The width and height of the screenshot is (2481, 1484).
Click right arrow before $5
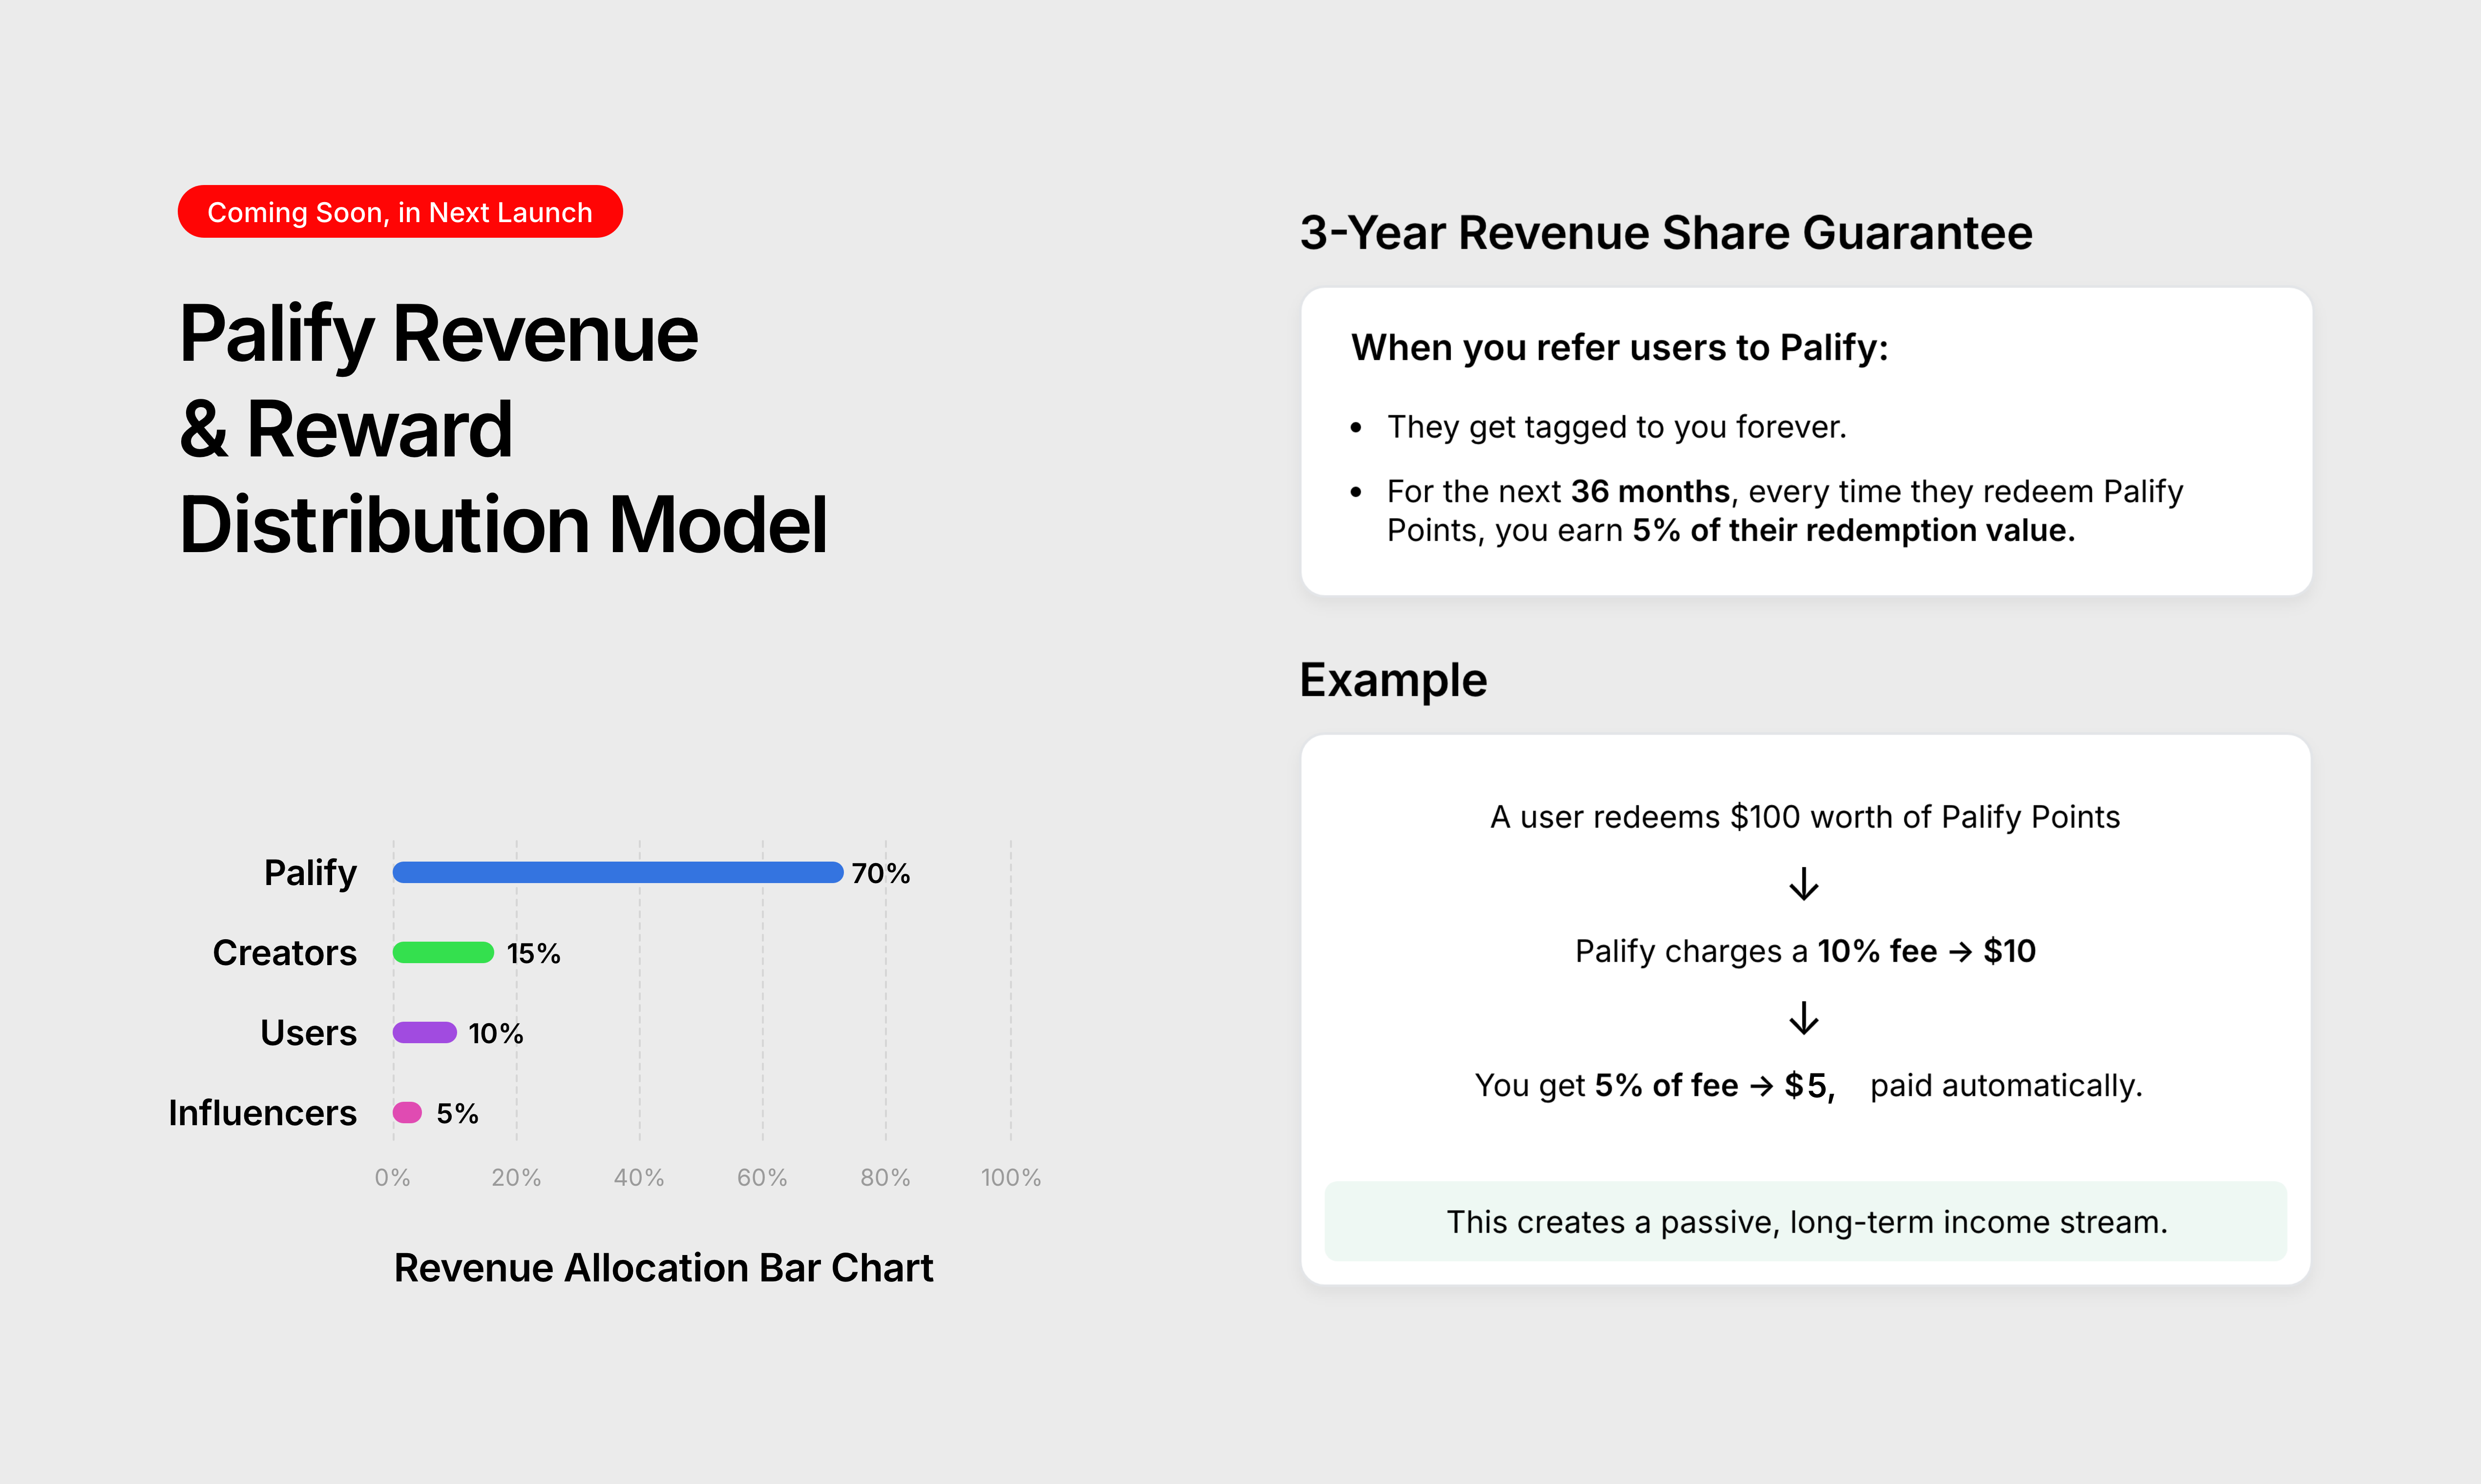(1761, 1086)
